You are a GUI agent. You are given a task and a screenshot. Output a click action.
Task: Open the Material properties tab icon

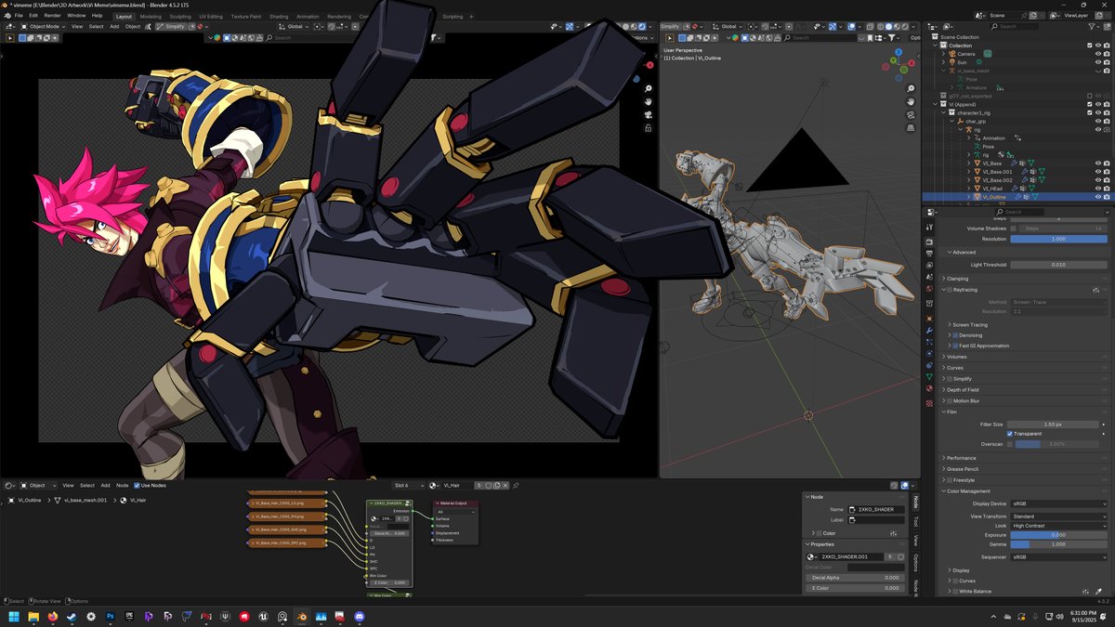(929, 390)
